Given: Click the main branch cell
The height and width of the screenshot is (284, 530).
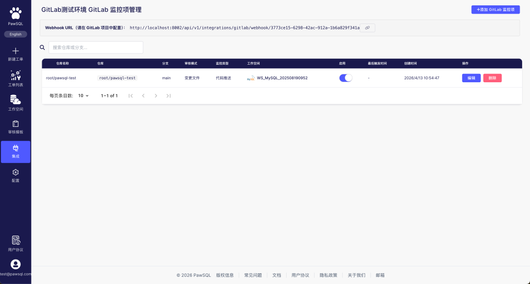Looking at the screenshot, I should [x=166, y=78].
